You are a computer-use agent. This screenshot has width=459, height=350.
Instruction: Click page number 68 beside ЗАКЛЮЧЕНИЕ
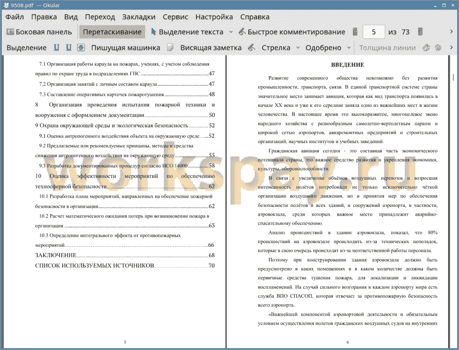pos(212,255)
